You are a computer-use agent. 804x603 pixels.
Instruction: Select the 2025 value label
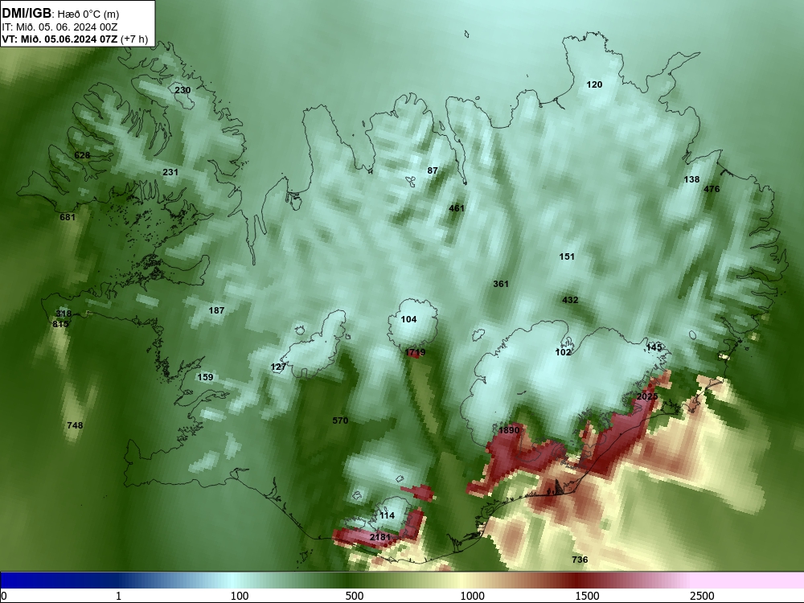[647, 396]
